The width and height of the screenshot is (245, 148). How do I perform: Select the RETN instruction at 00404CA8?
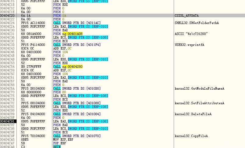point(57,147)
